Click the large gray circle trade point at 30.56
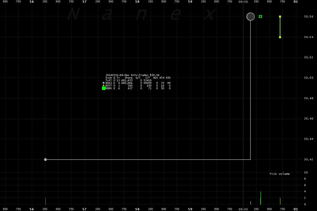The image size is (317, 211). [x=250, y=17]
